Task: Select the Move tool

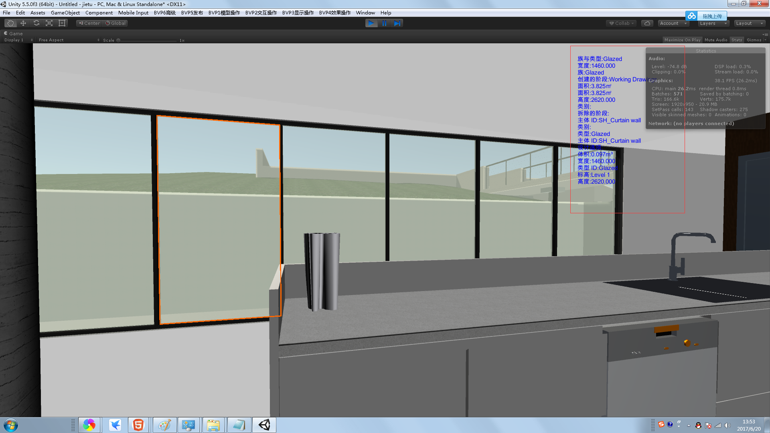Action: click(23, 23)
